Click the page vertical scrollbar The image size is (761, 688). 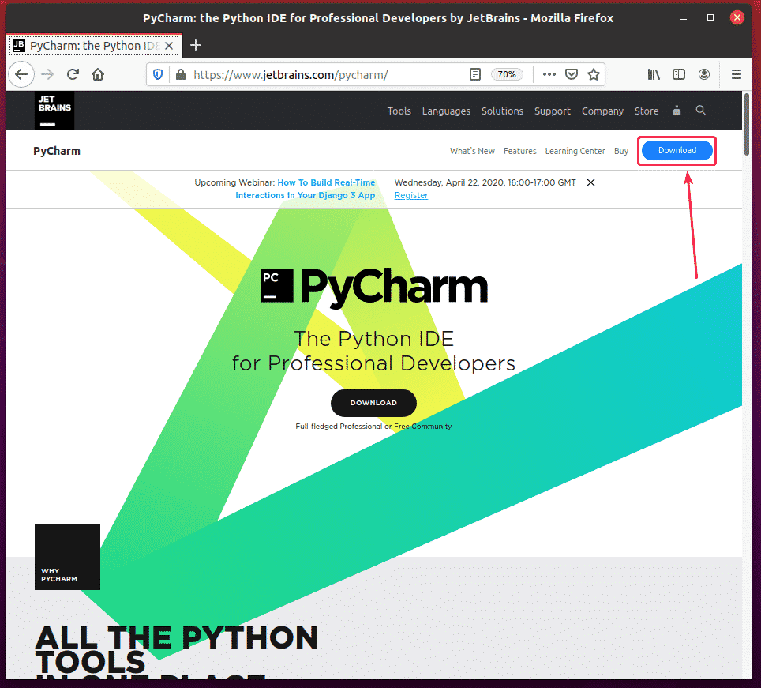(x=747, y=124)
